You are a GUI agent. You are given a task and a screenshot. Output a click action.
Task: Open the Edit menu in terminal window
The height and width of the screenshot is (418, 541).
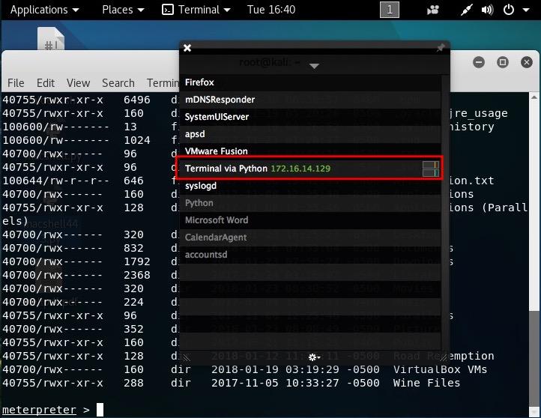(46, 83)
